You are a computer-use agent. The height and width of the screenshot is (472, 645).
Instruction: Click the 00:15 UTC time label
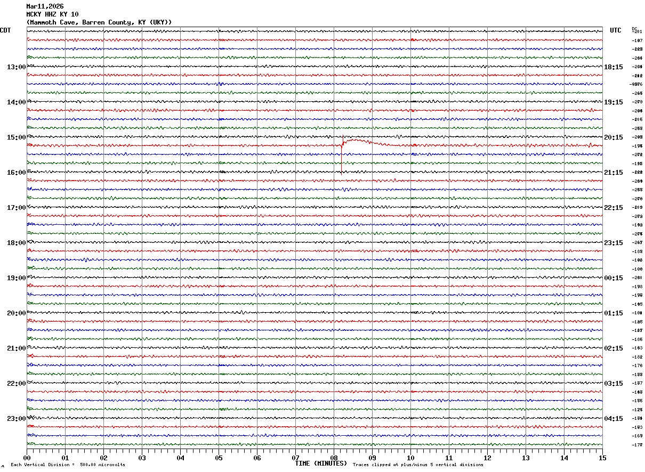(x=613, y=278)
